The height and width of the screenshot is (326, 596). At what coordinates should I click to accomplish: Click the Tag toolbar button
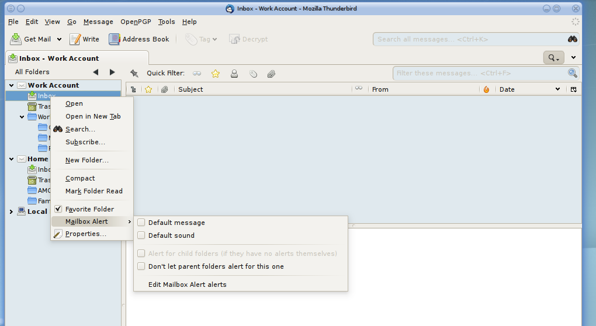pyautogui.click(x=201, y=39)
